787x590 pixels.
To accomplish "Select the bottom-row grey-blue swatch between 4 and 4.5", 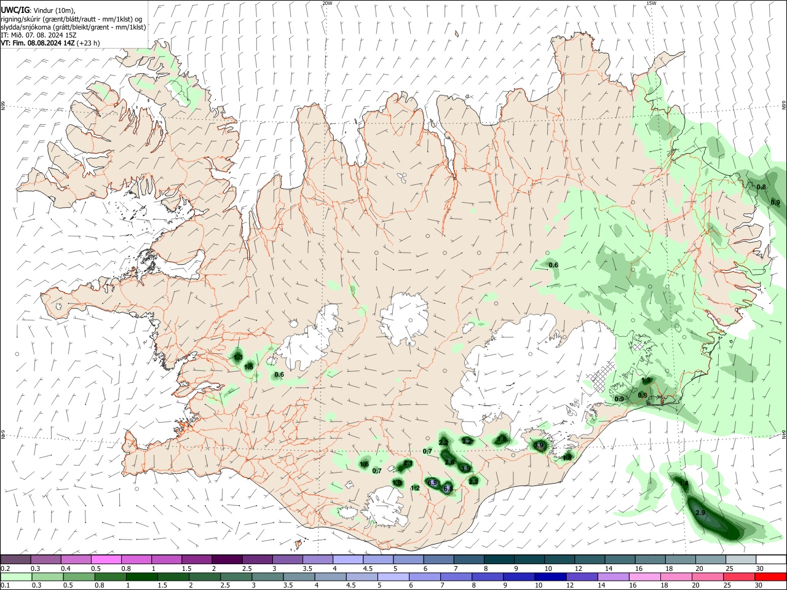I will click(330, 576).
